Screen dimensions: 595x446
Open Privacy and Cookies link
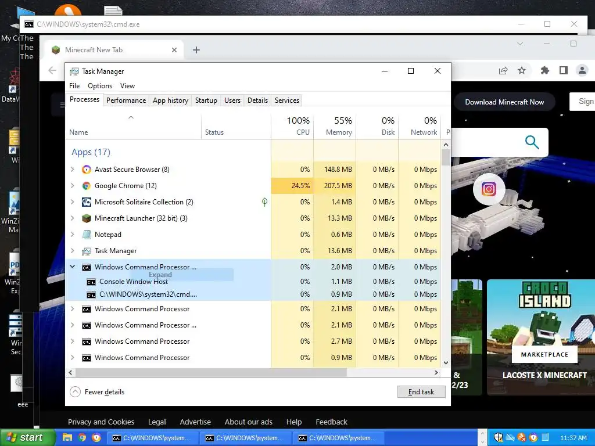coord(101,422)
